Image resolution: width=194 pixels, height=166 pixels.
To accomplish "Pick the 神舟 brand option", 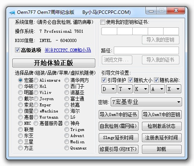I will pos(67,123).
